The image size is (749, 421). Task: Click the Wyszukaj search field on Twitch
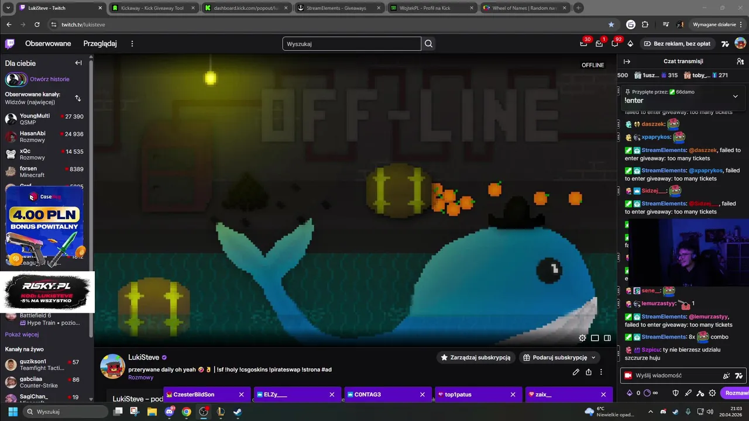point(352,44)
